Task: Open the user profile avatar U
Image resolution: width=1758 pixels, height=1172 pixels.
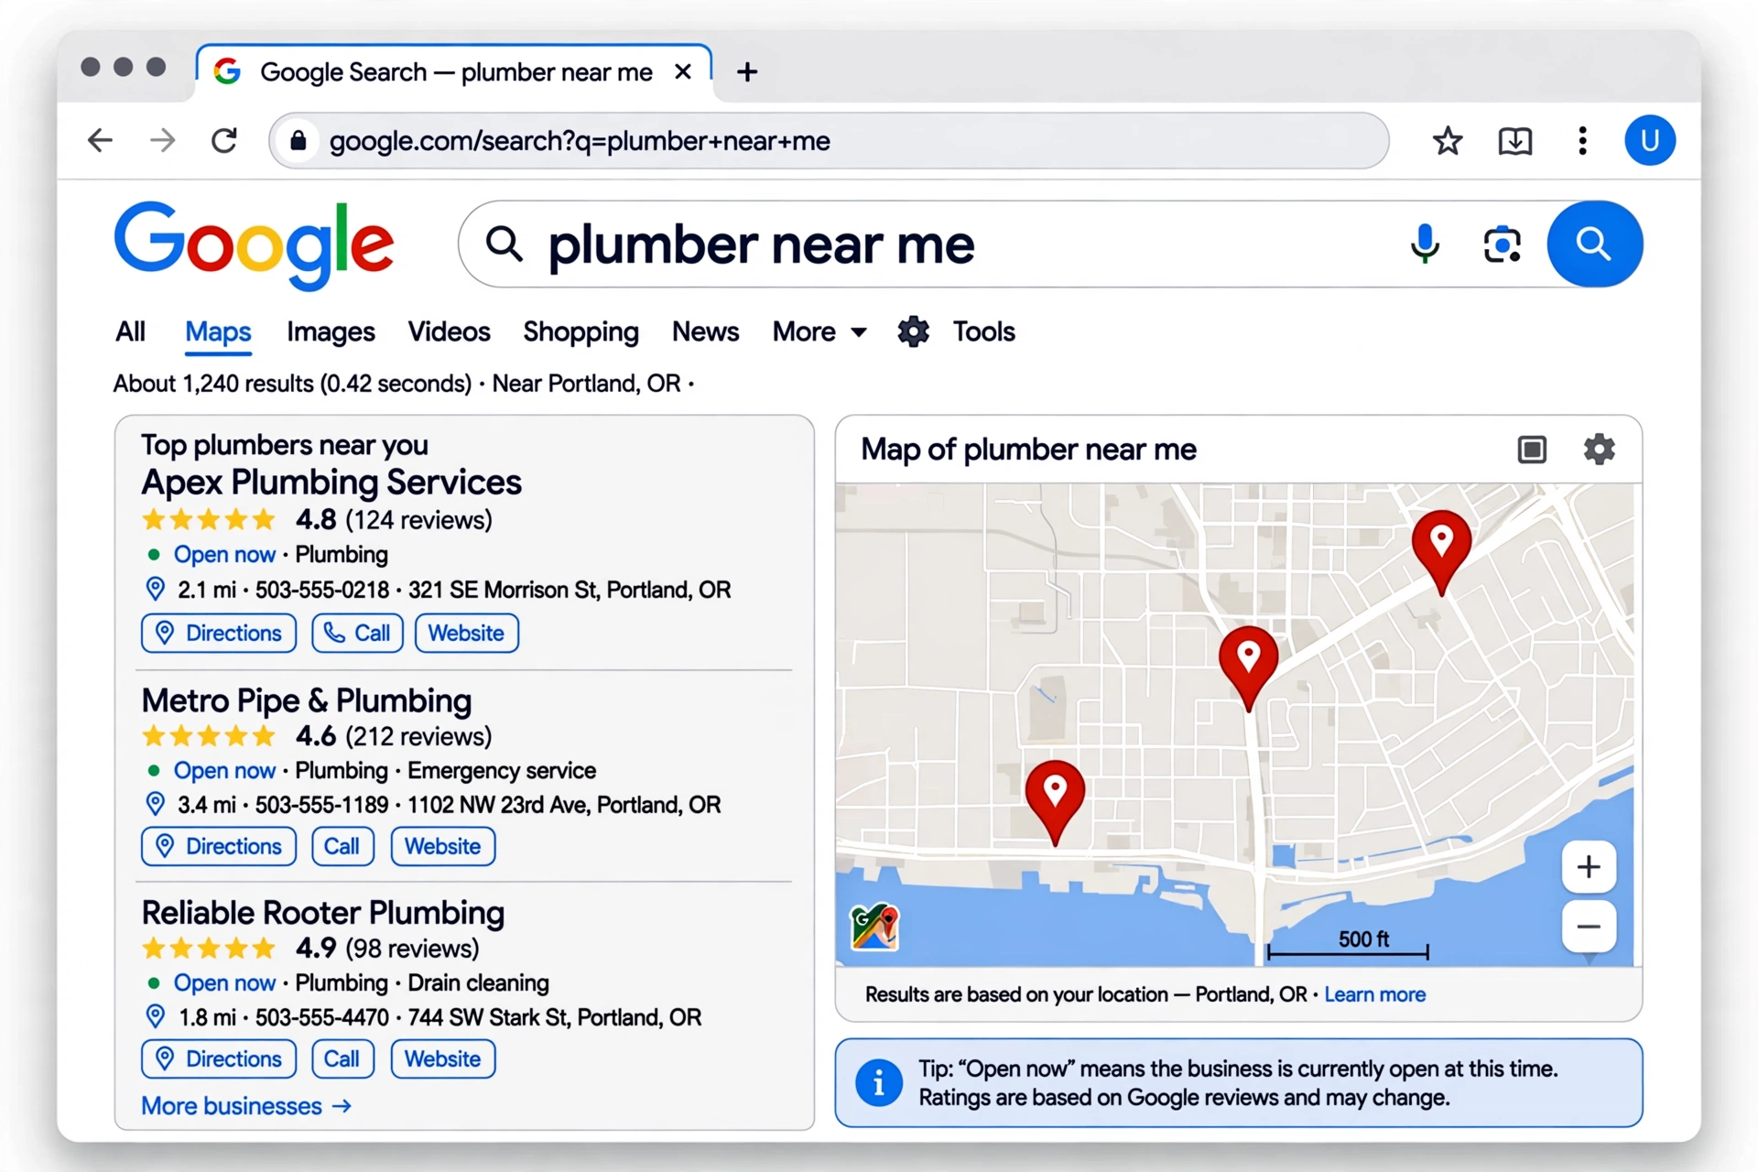Action: (1650, 140)
